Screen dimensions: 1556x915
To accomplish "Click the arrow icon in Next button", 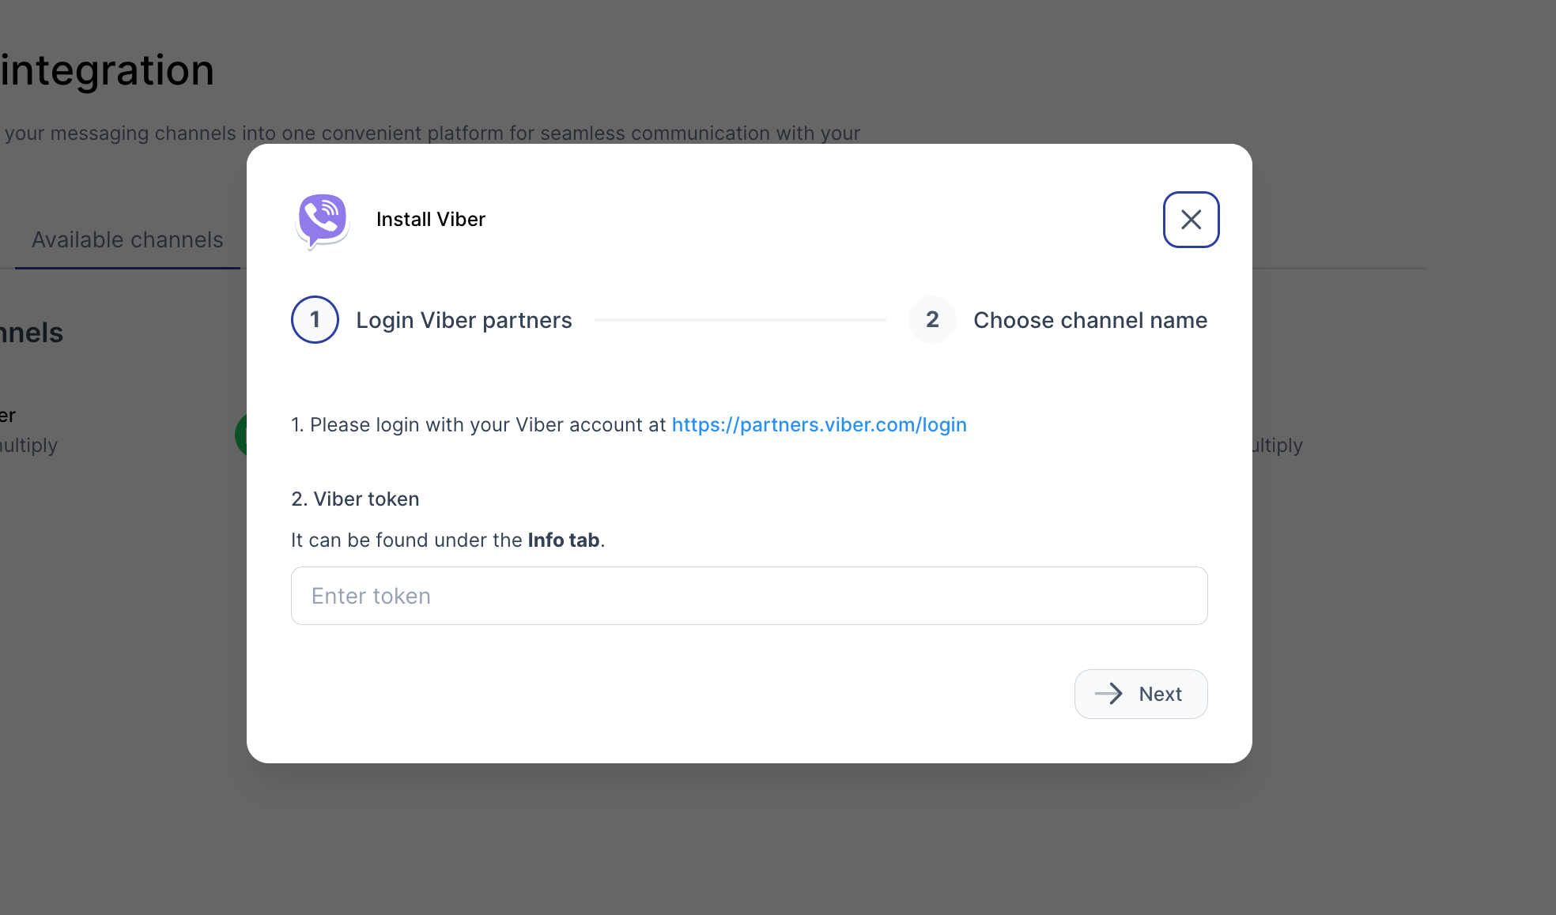I will 1108,694.
